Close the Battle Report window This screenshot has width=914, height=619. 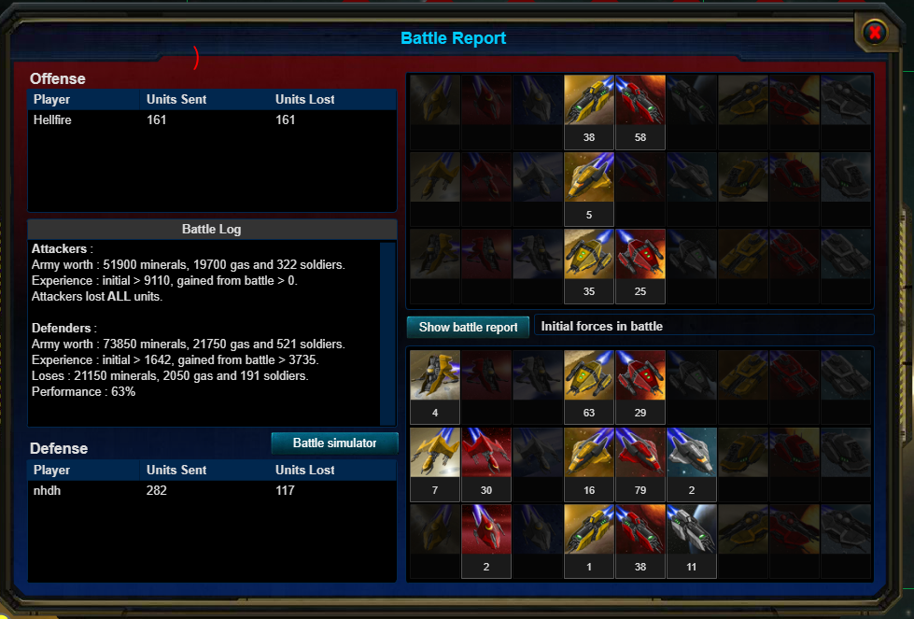[x=875, y=33]
